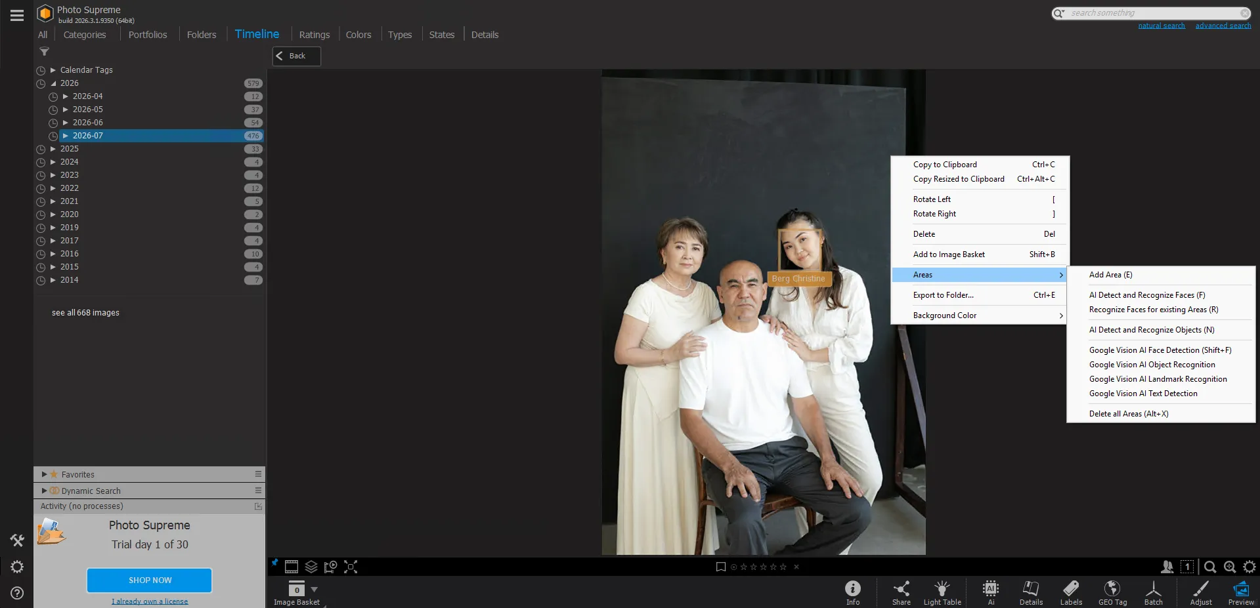Screen dimensions: 1260x608
Task: Open the advanced search link
Action: coord(1223,26)
